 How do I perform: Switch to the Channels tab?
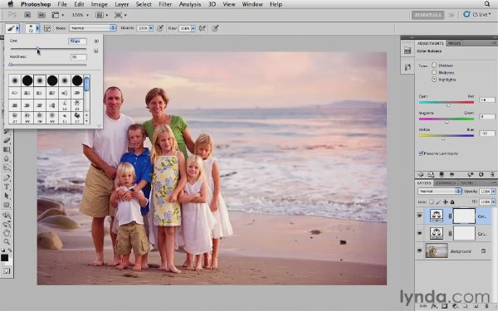tap(445, 183)
